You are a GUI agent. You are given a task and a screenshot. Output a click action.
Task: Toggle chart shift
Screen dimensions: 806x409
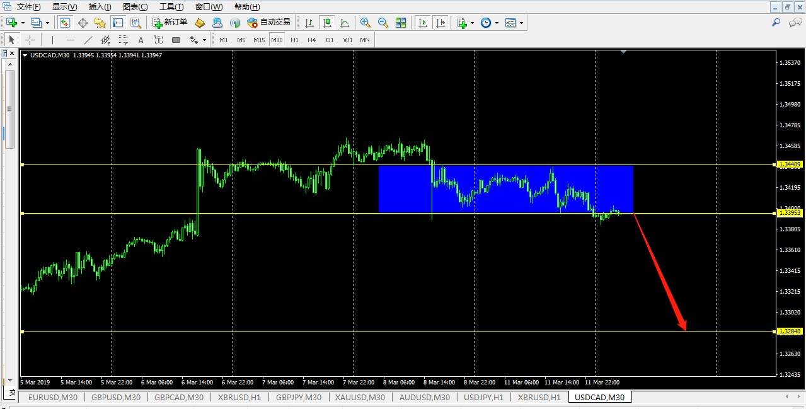pyautogui.click(x=440, y=23)
